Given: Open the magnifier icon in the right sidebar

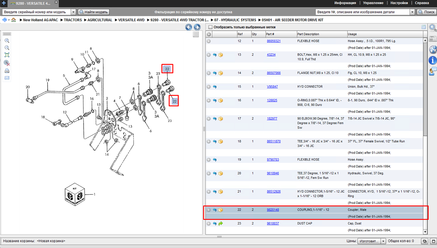Looking at the screenshot, I should [433, 28].
